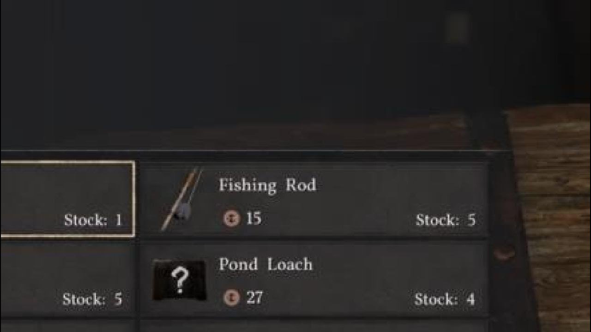Click Stock: 5 on the Fishing Rod row
This screenshot has width=591, height=332.
pos(446,220)
